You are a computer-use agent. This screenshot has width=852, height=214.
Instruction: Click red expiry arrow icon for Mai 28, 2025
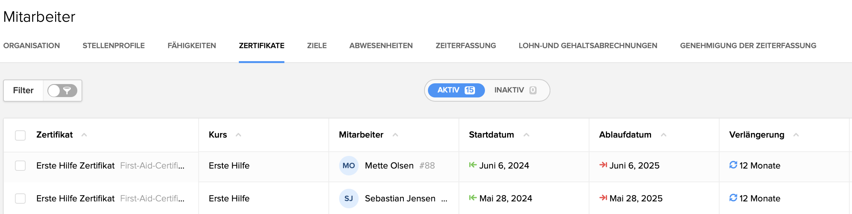click(x=603, y=198)
